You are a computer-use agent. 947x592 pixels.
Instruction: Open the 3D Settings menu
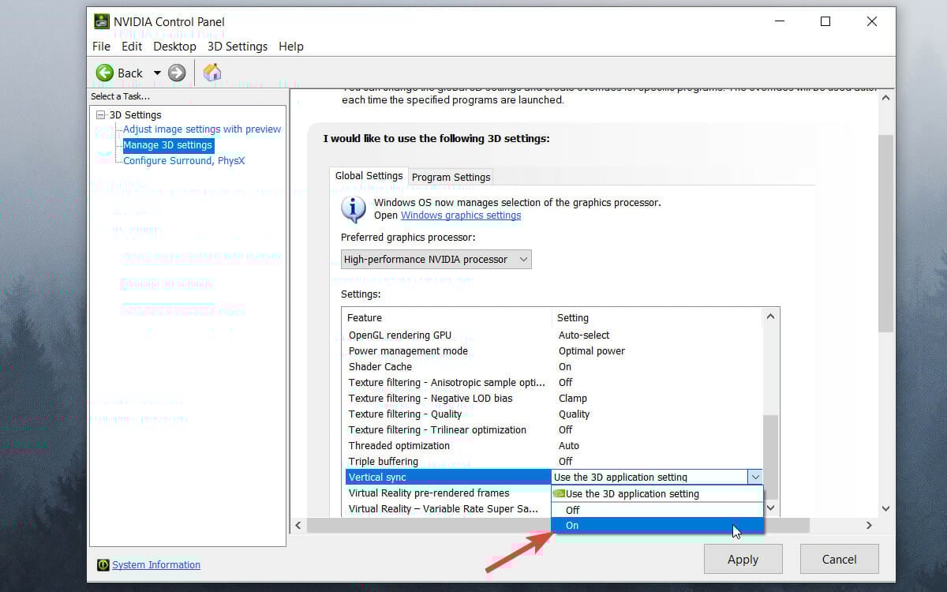tap(238, 47)
